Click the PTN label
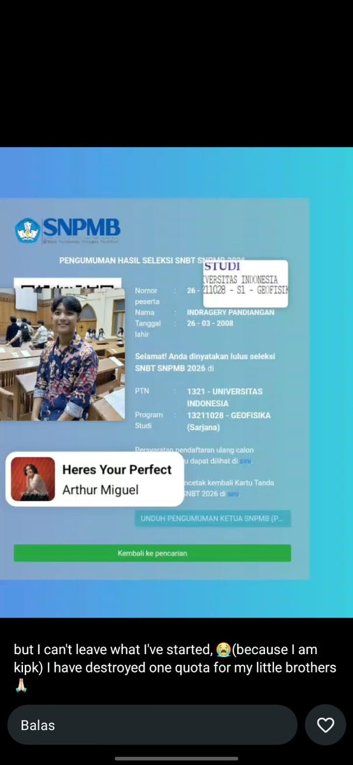Viewport: 353px width, 765px height. tap(142, 391)
